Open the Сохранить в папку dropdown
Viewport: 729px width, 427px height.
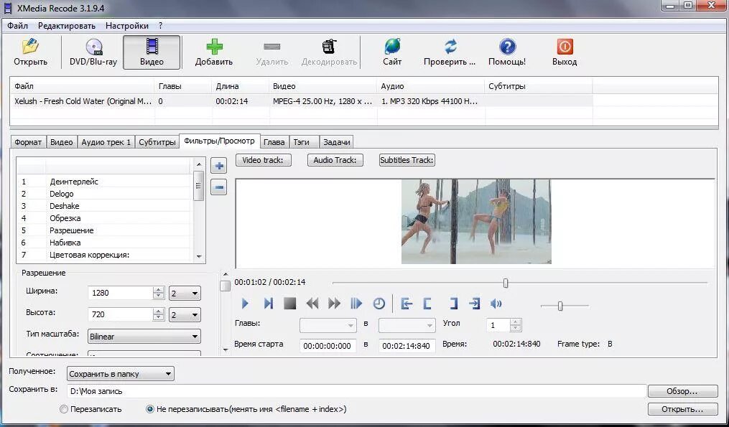pyautogui.click(x=121, y=374)
